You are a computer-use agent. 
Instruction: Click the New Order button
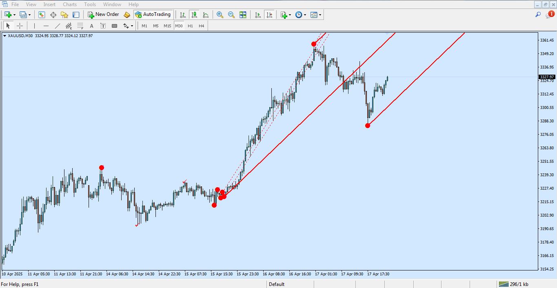click(x=103, y=14)
